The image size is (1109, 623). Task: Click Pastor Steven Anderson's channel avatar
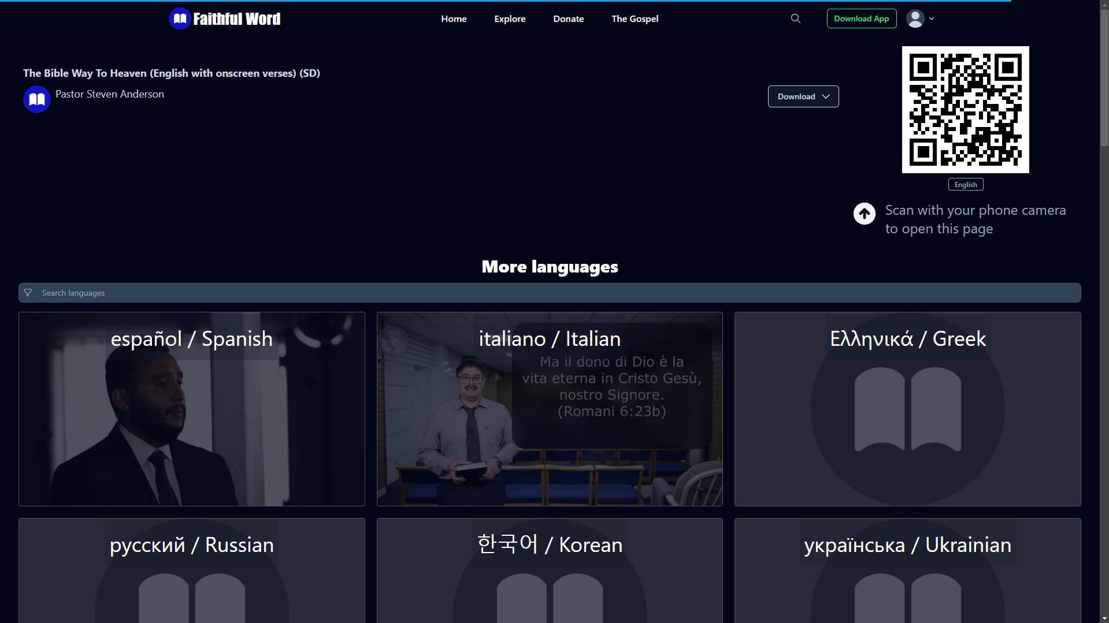click(37, 99)
